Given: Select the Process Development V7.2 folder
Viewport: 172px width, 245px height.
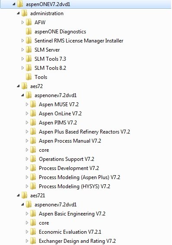Looking at the screenshot, I should pyautogui.click(x=69, y=168).
